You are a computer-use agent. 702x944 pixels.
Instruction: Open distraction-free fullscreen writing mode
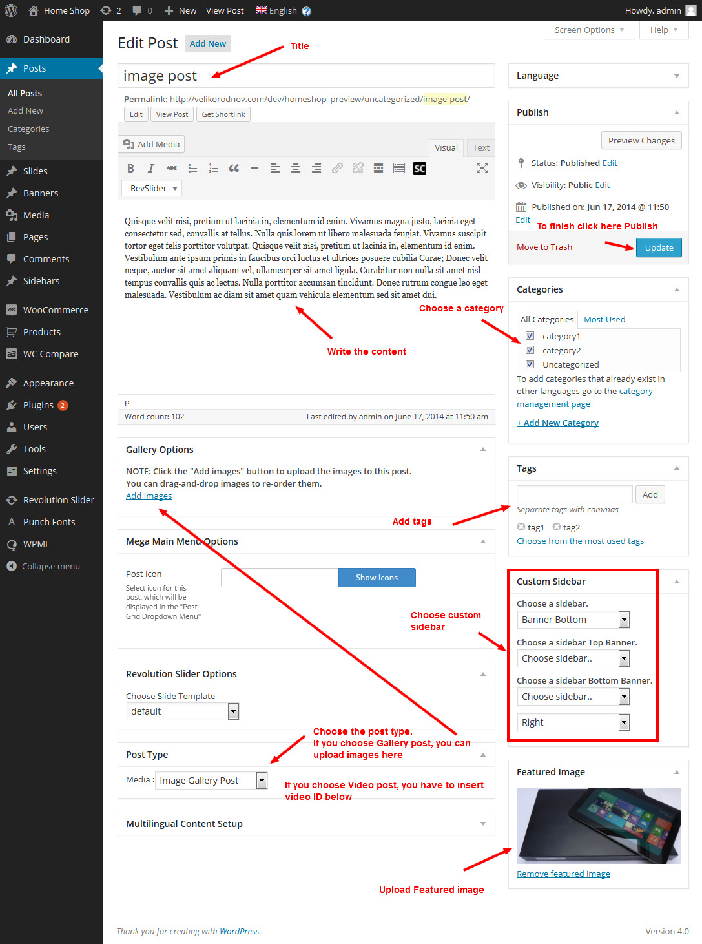click(482, 169)
